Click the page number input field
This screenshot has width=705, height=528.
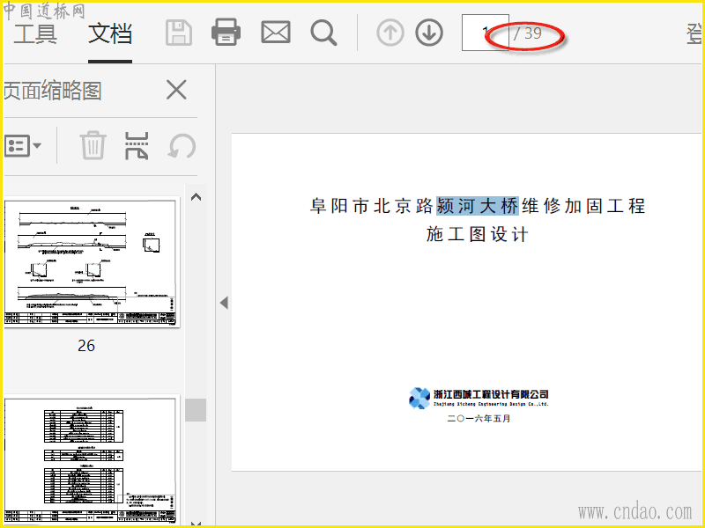click(x=486, y=33)
